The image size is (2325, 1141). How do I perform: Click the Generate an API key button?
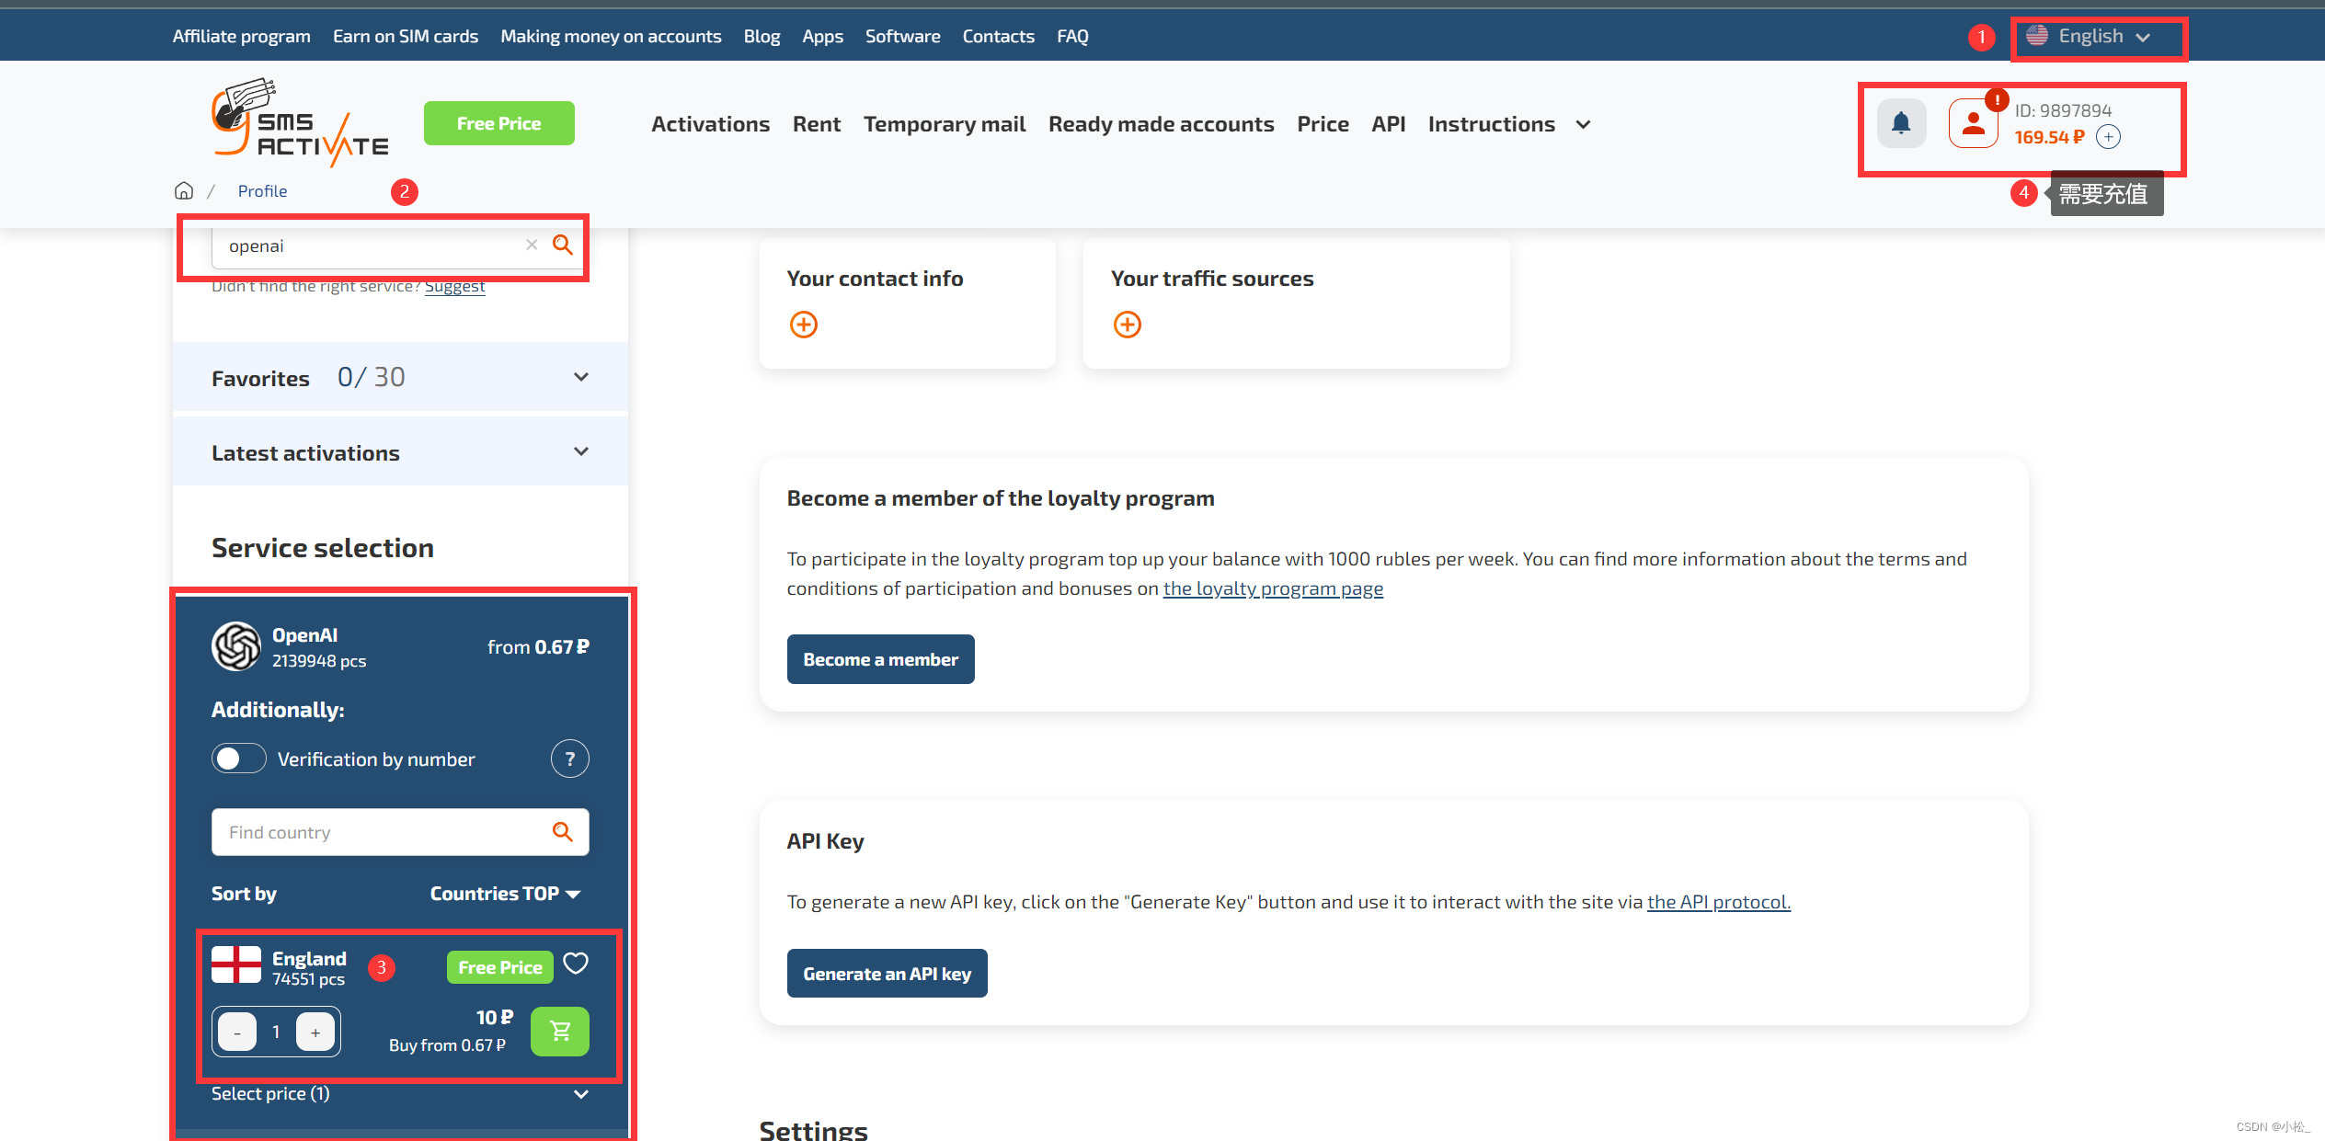pyautogui.click(x=887, y=974)
